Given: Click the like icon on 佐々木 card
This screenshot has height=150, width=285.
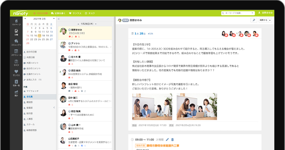Looking at the screenshot, I should tap(69, 64).
